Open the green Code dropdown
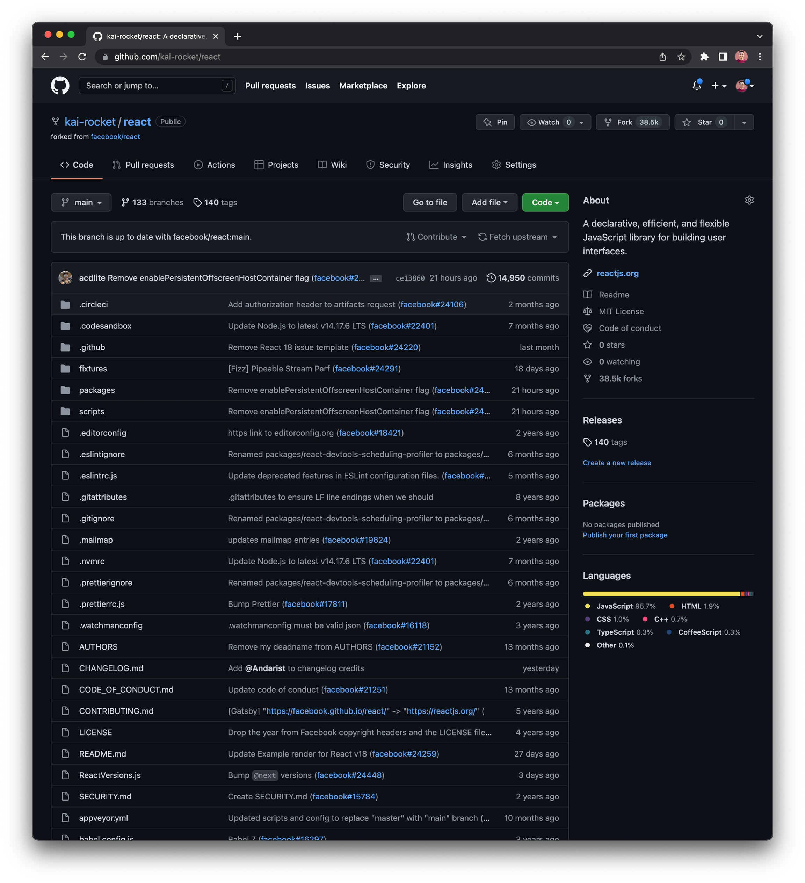Viewport: 805px width, 883px height. tap(545, 202)
